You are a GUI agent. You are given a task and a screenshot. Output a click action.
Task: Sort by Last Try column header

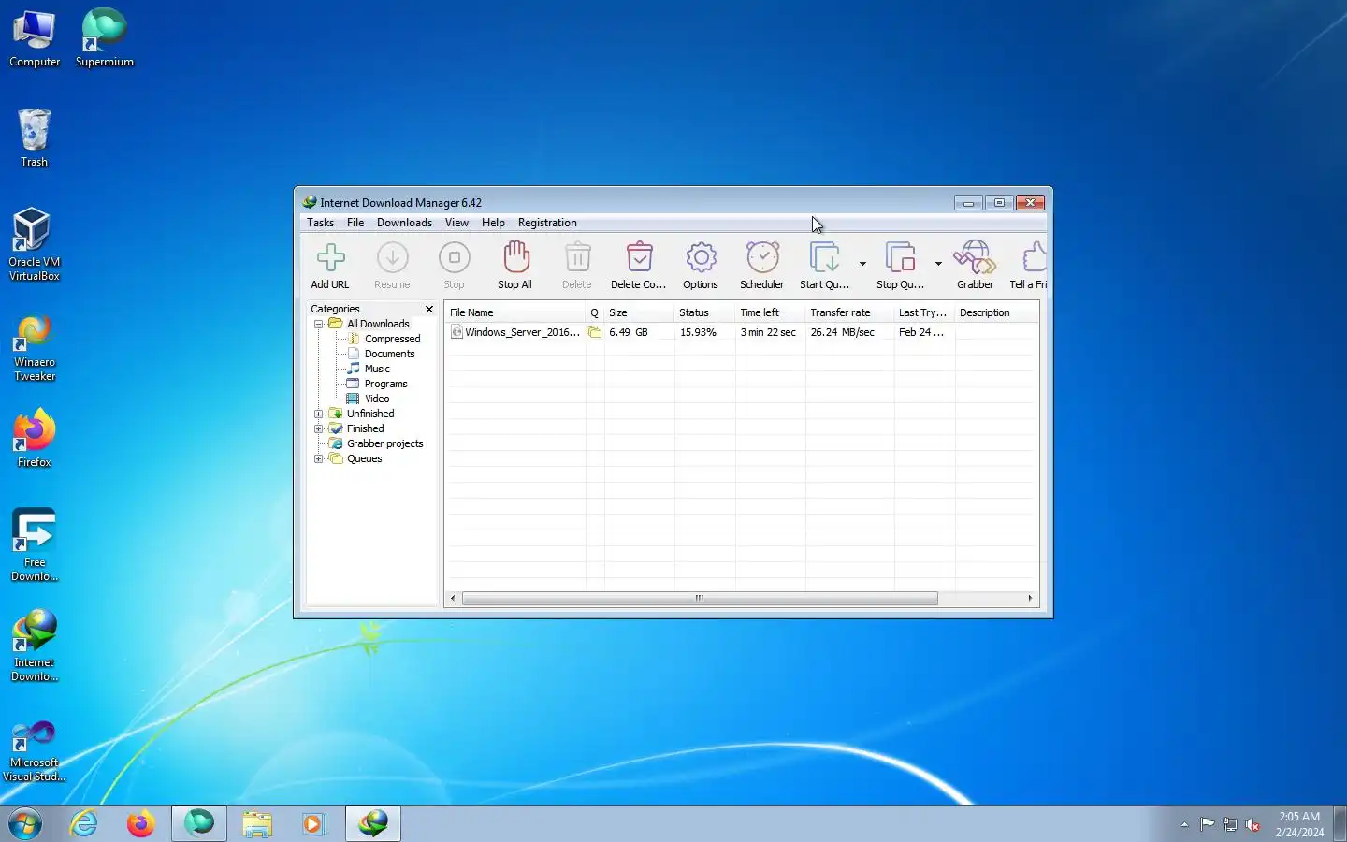[x=924, y=312]
